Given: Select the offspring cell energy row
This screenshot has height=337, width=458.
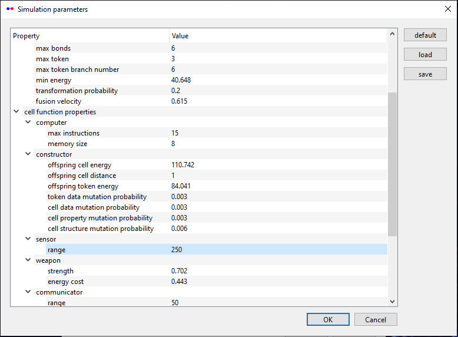Looking at the screenshot, I should pos(79,165).
